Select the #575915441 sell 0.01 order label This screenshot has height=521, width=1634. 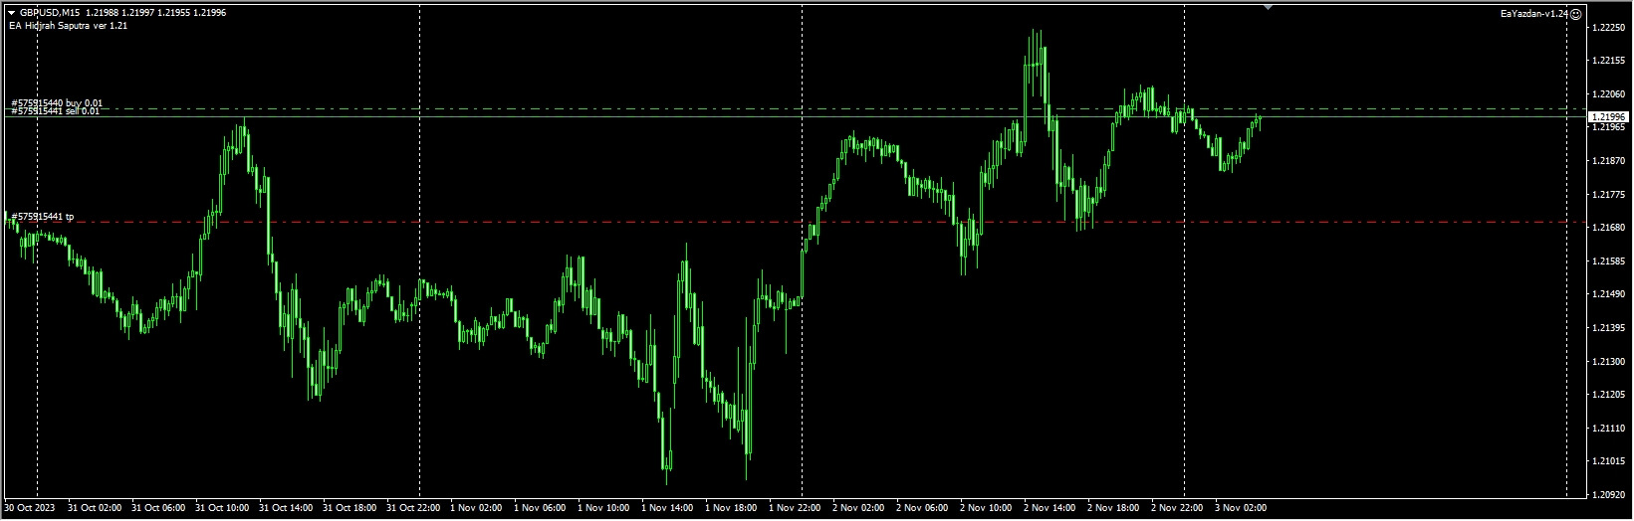(x=56, y=112)
